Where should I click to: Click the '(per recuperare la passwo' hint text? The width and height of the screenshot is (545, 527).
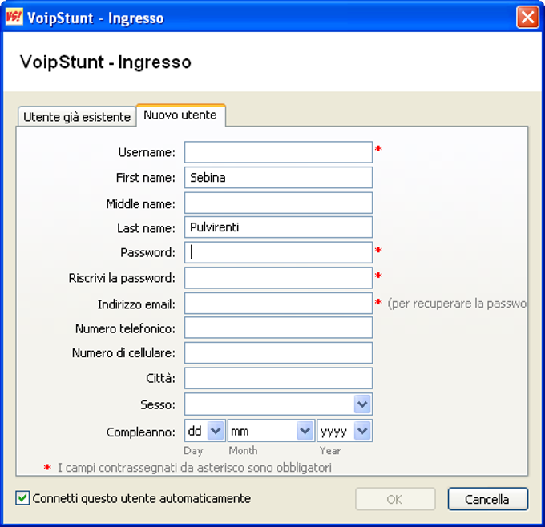[x=457, y=304]
